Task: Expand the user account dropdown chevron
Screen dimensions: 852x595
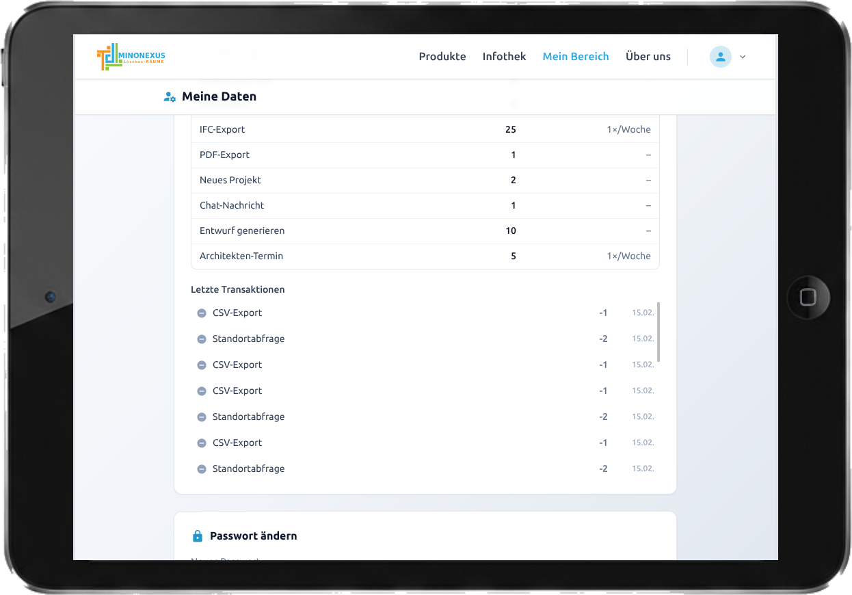Action: (x=743, y=57)
